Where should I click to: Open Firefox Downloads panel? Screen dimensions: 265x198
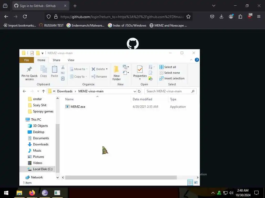[x=222, y=16]
